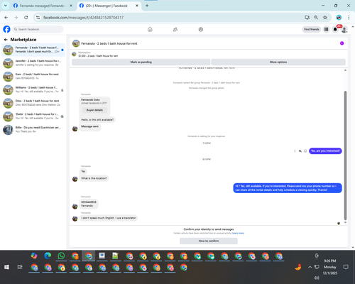
Task: Open the Billie electrician conversation
Action: (33, 129)
